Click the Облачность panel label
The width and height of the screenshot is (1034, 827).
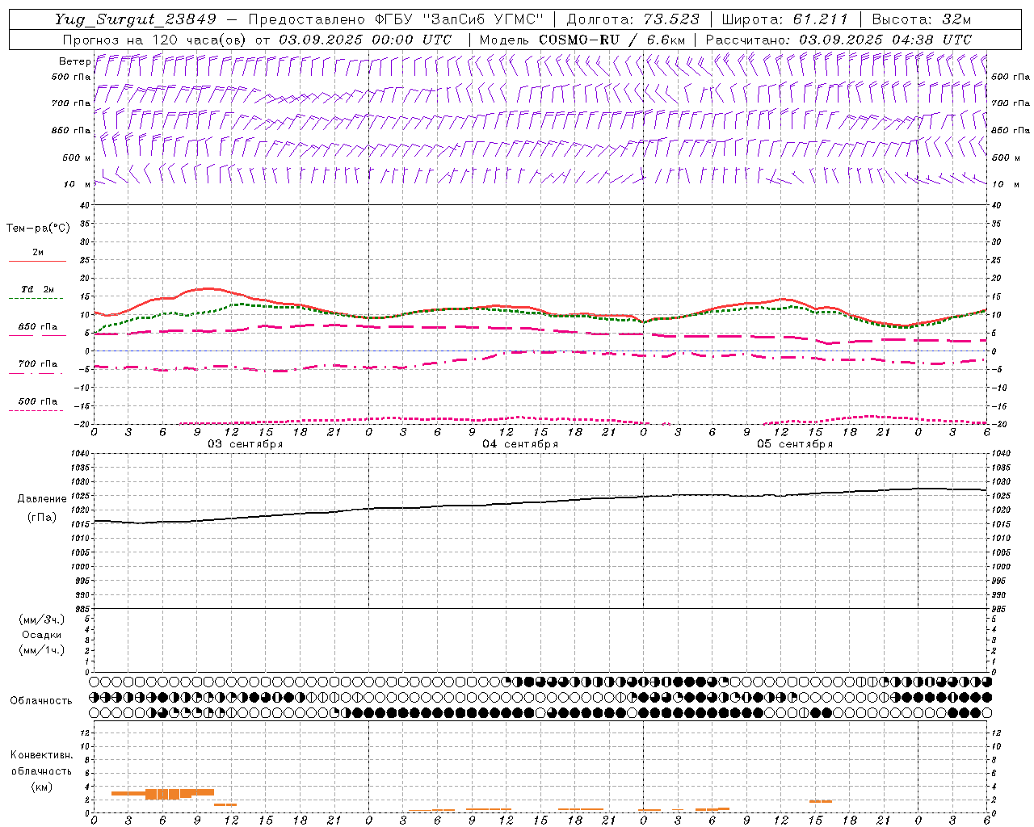41,700
